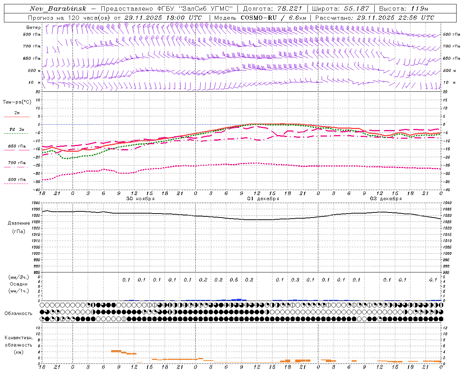
Task: Click the (мм/3ч.) precipitation unit label
Action: coord(18,277)
